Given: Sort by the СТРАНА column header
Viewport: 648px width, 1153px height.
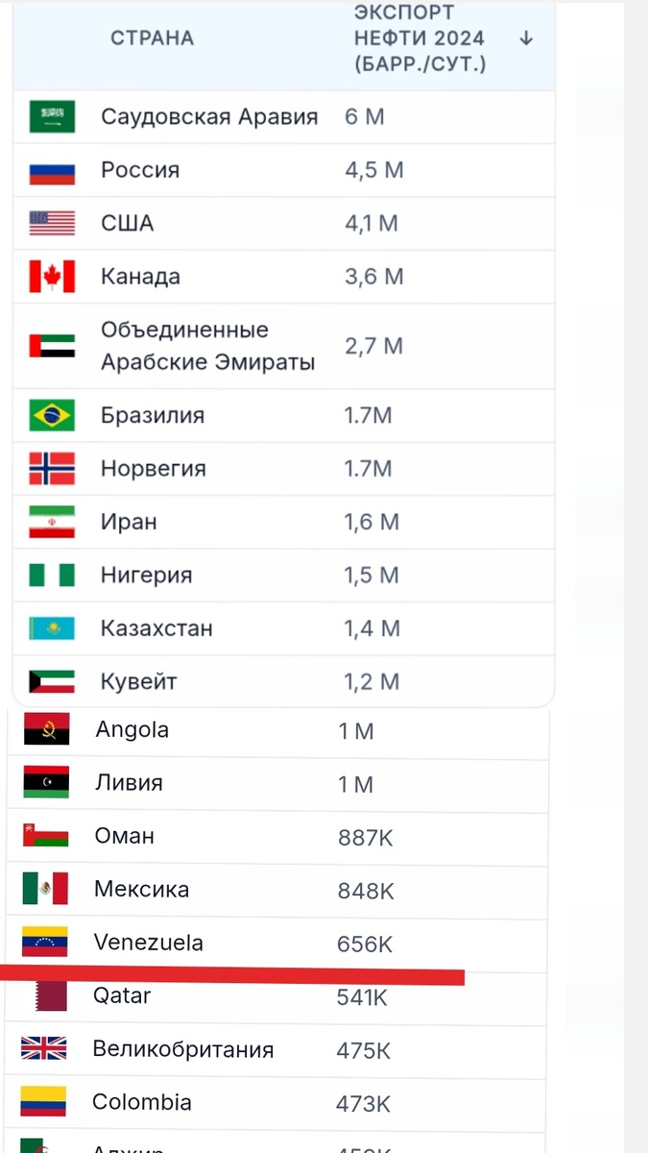Looking at the screenshot, I should pyautogui.click(x=152, y=38).
